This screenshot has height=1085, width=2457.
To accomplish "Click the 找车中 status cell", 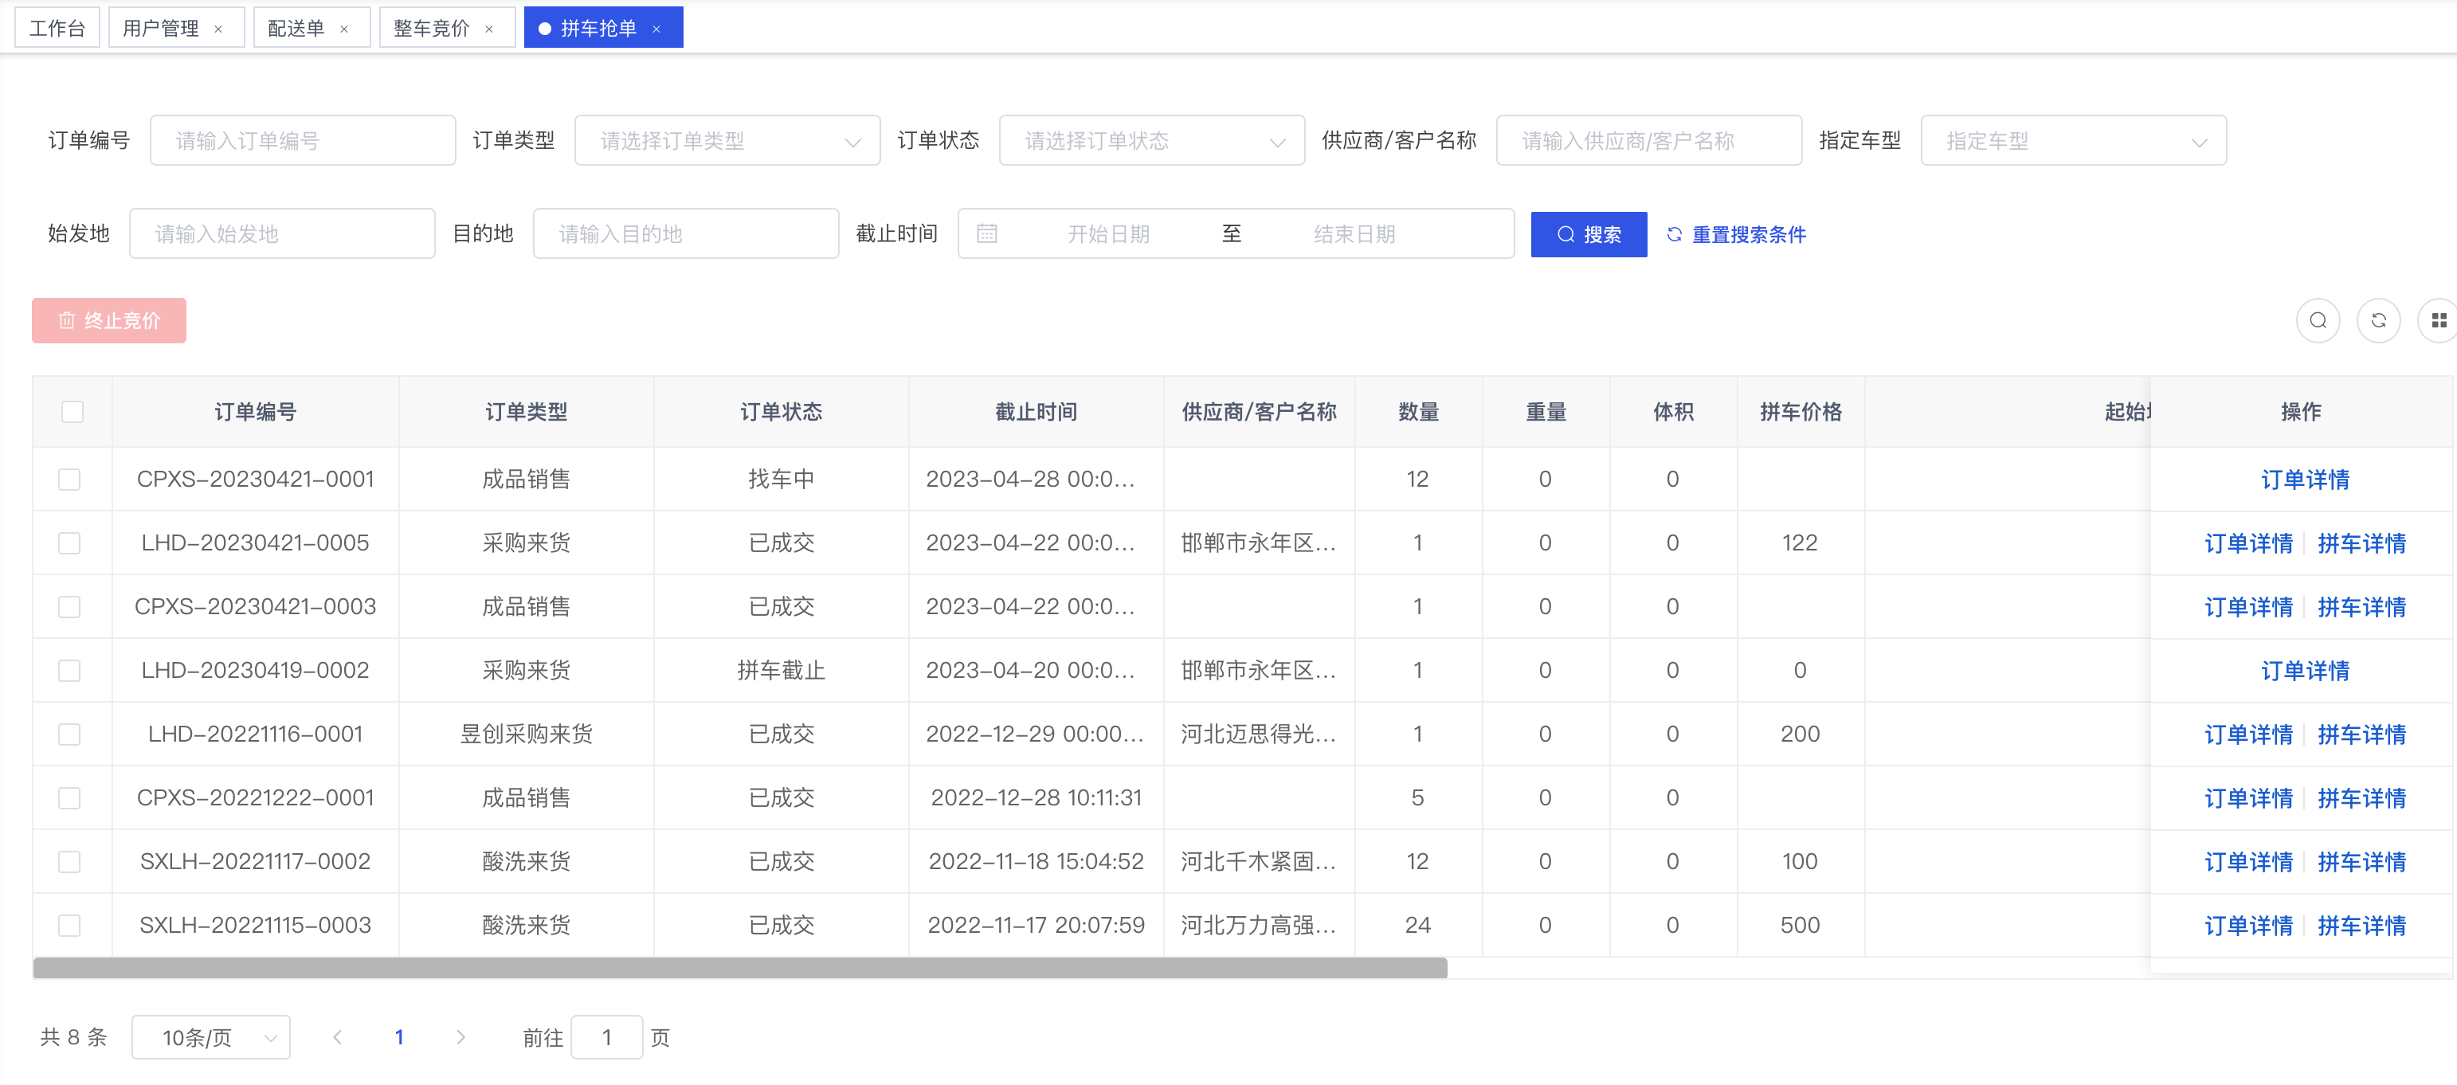I will [x=782, y=479].
